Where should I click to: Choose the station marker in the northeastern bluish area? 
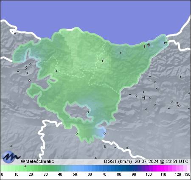(121, 53)
